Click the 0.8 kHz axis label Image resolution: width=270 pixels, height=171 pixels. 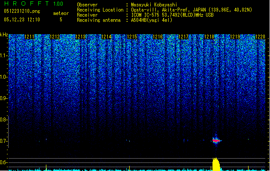coord(4,120)
